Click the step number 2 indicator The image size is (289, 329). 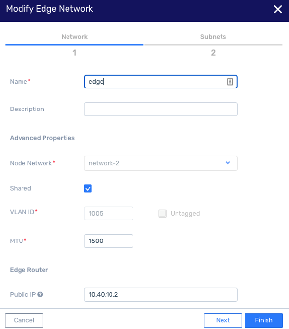[213, 53]
